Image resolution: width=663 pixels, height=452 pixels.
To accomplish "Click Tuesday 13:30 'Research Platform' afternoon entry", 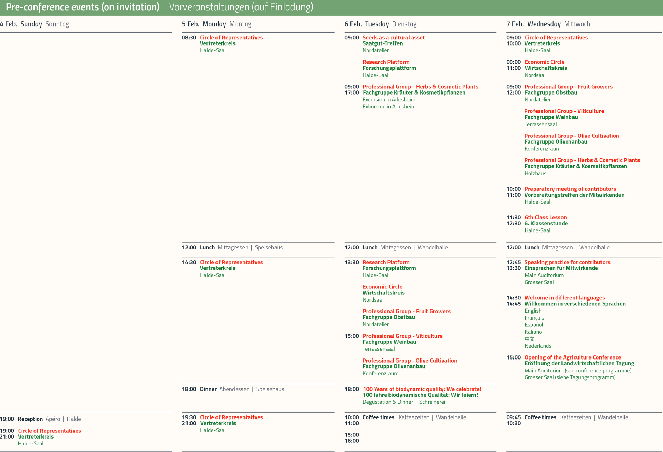I will click(386, 262).
